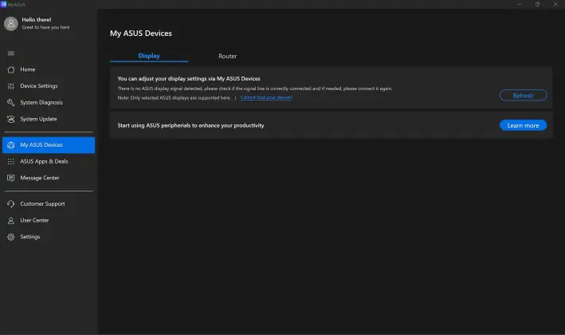Switch to the Router tab
The height and width of the screenshot is (335, 565).
coord(227,57)
